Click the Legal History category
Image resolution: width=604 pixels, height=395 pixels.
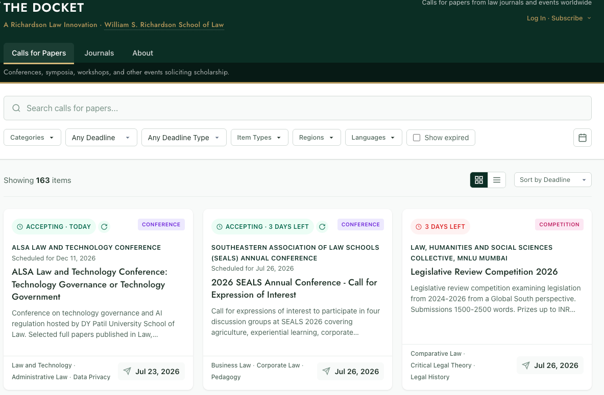click(430, 377)
